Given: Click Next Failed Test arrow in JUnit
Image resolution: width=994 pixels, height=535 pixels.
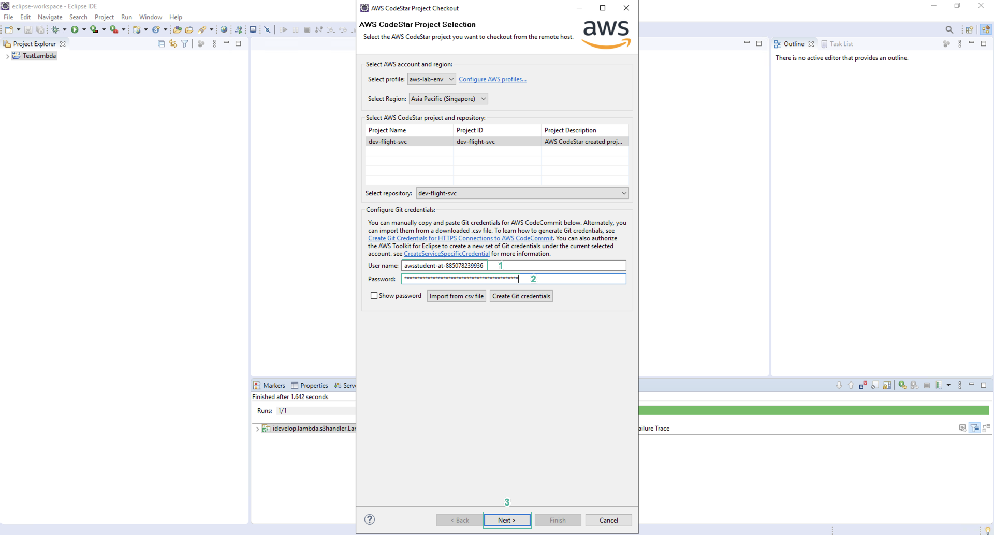Looking at the screenshot, I should pos(839,385).
